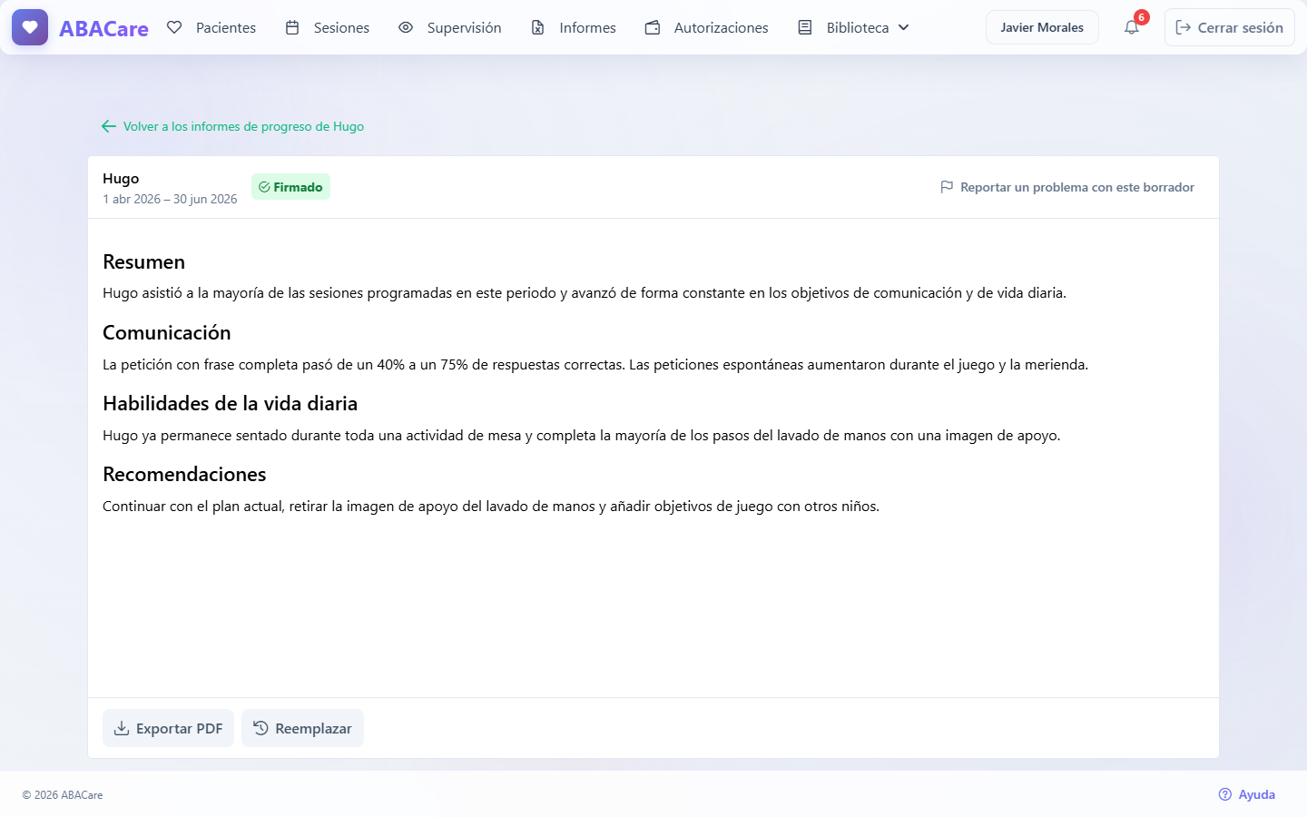Click the wallet icon beside Autorizaciones
1307x817 pixels.
point(653,27)
